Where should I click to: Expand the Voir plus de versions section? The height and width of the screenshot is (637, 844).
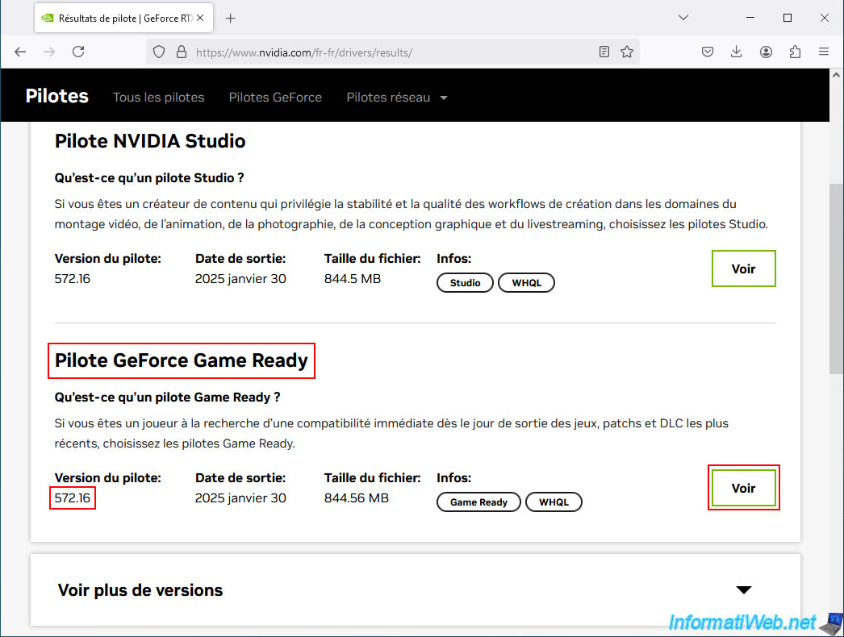(415, 589)
